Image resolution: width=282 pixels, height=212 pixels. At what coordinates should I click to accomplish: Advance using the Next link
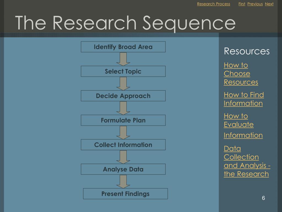[269, 4]
